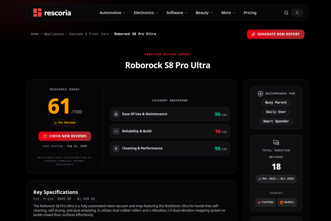331x221 pixels.
Task: Click the refresh icon in Check New Reviews
Action: tap(45, 136)
